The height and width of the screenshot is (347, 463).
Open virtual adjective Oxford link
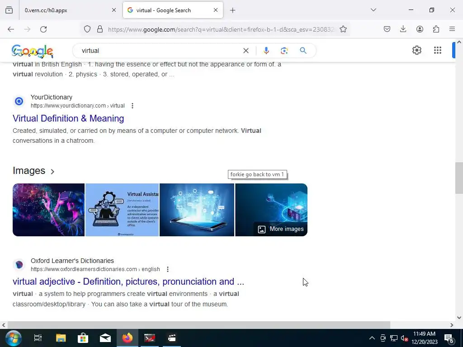[x=128, y=281]
